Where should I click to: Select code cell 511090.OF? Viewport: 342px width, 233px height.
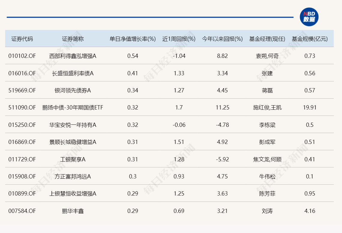tap(22, 107)
